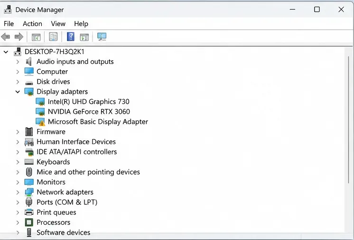Screen dimensions: 354x240
Task: Click the Processors category icon
Action: [29, 222]
